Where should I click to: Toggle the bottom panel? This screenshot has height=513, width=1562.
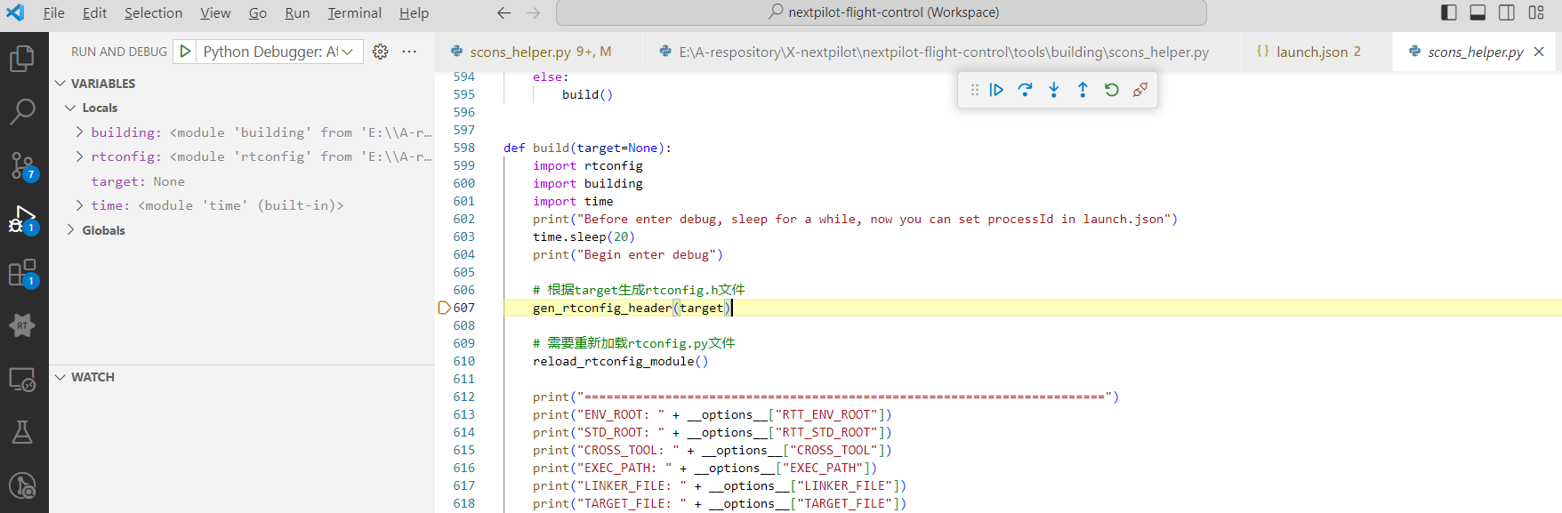(x=1477, y=12)
